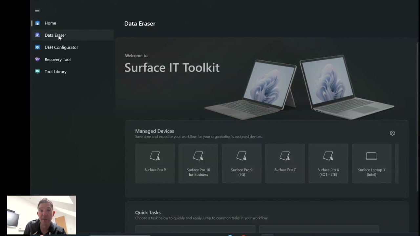This screenshot has width=420, height=236.
Task: Click the Data Eraser page title
Action: point(140,24)
